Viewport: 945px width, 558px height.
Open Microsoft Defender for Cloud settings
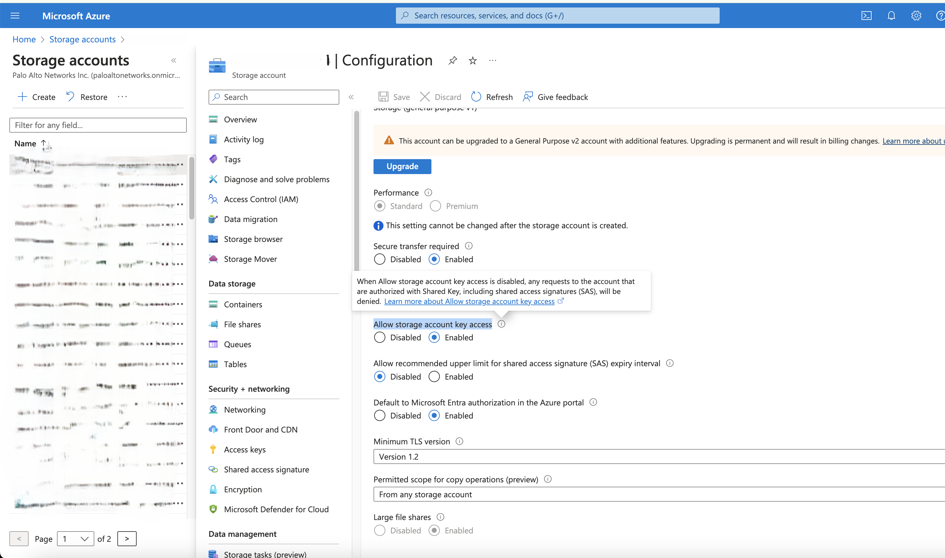276,509
